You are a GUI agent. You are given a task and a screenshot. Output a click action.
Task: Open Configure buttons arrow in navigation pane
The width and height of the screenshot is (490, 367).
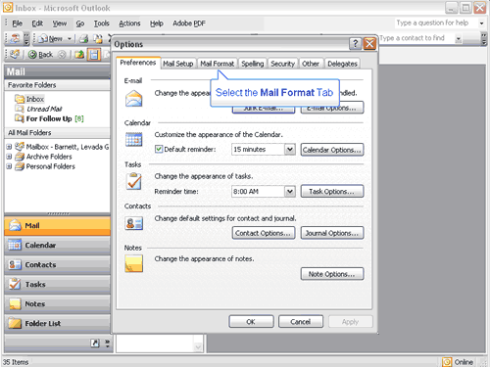[x=107, y=343]
